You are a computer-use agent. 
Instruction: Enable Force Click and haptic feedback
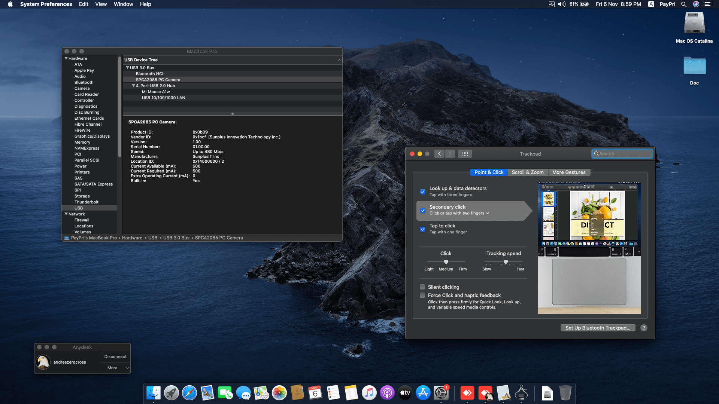[423, 295]
